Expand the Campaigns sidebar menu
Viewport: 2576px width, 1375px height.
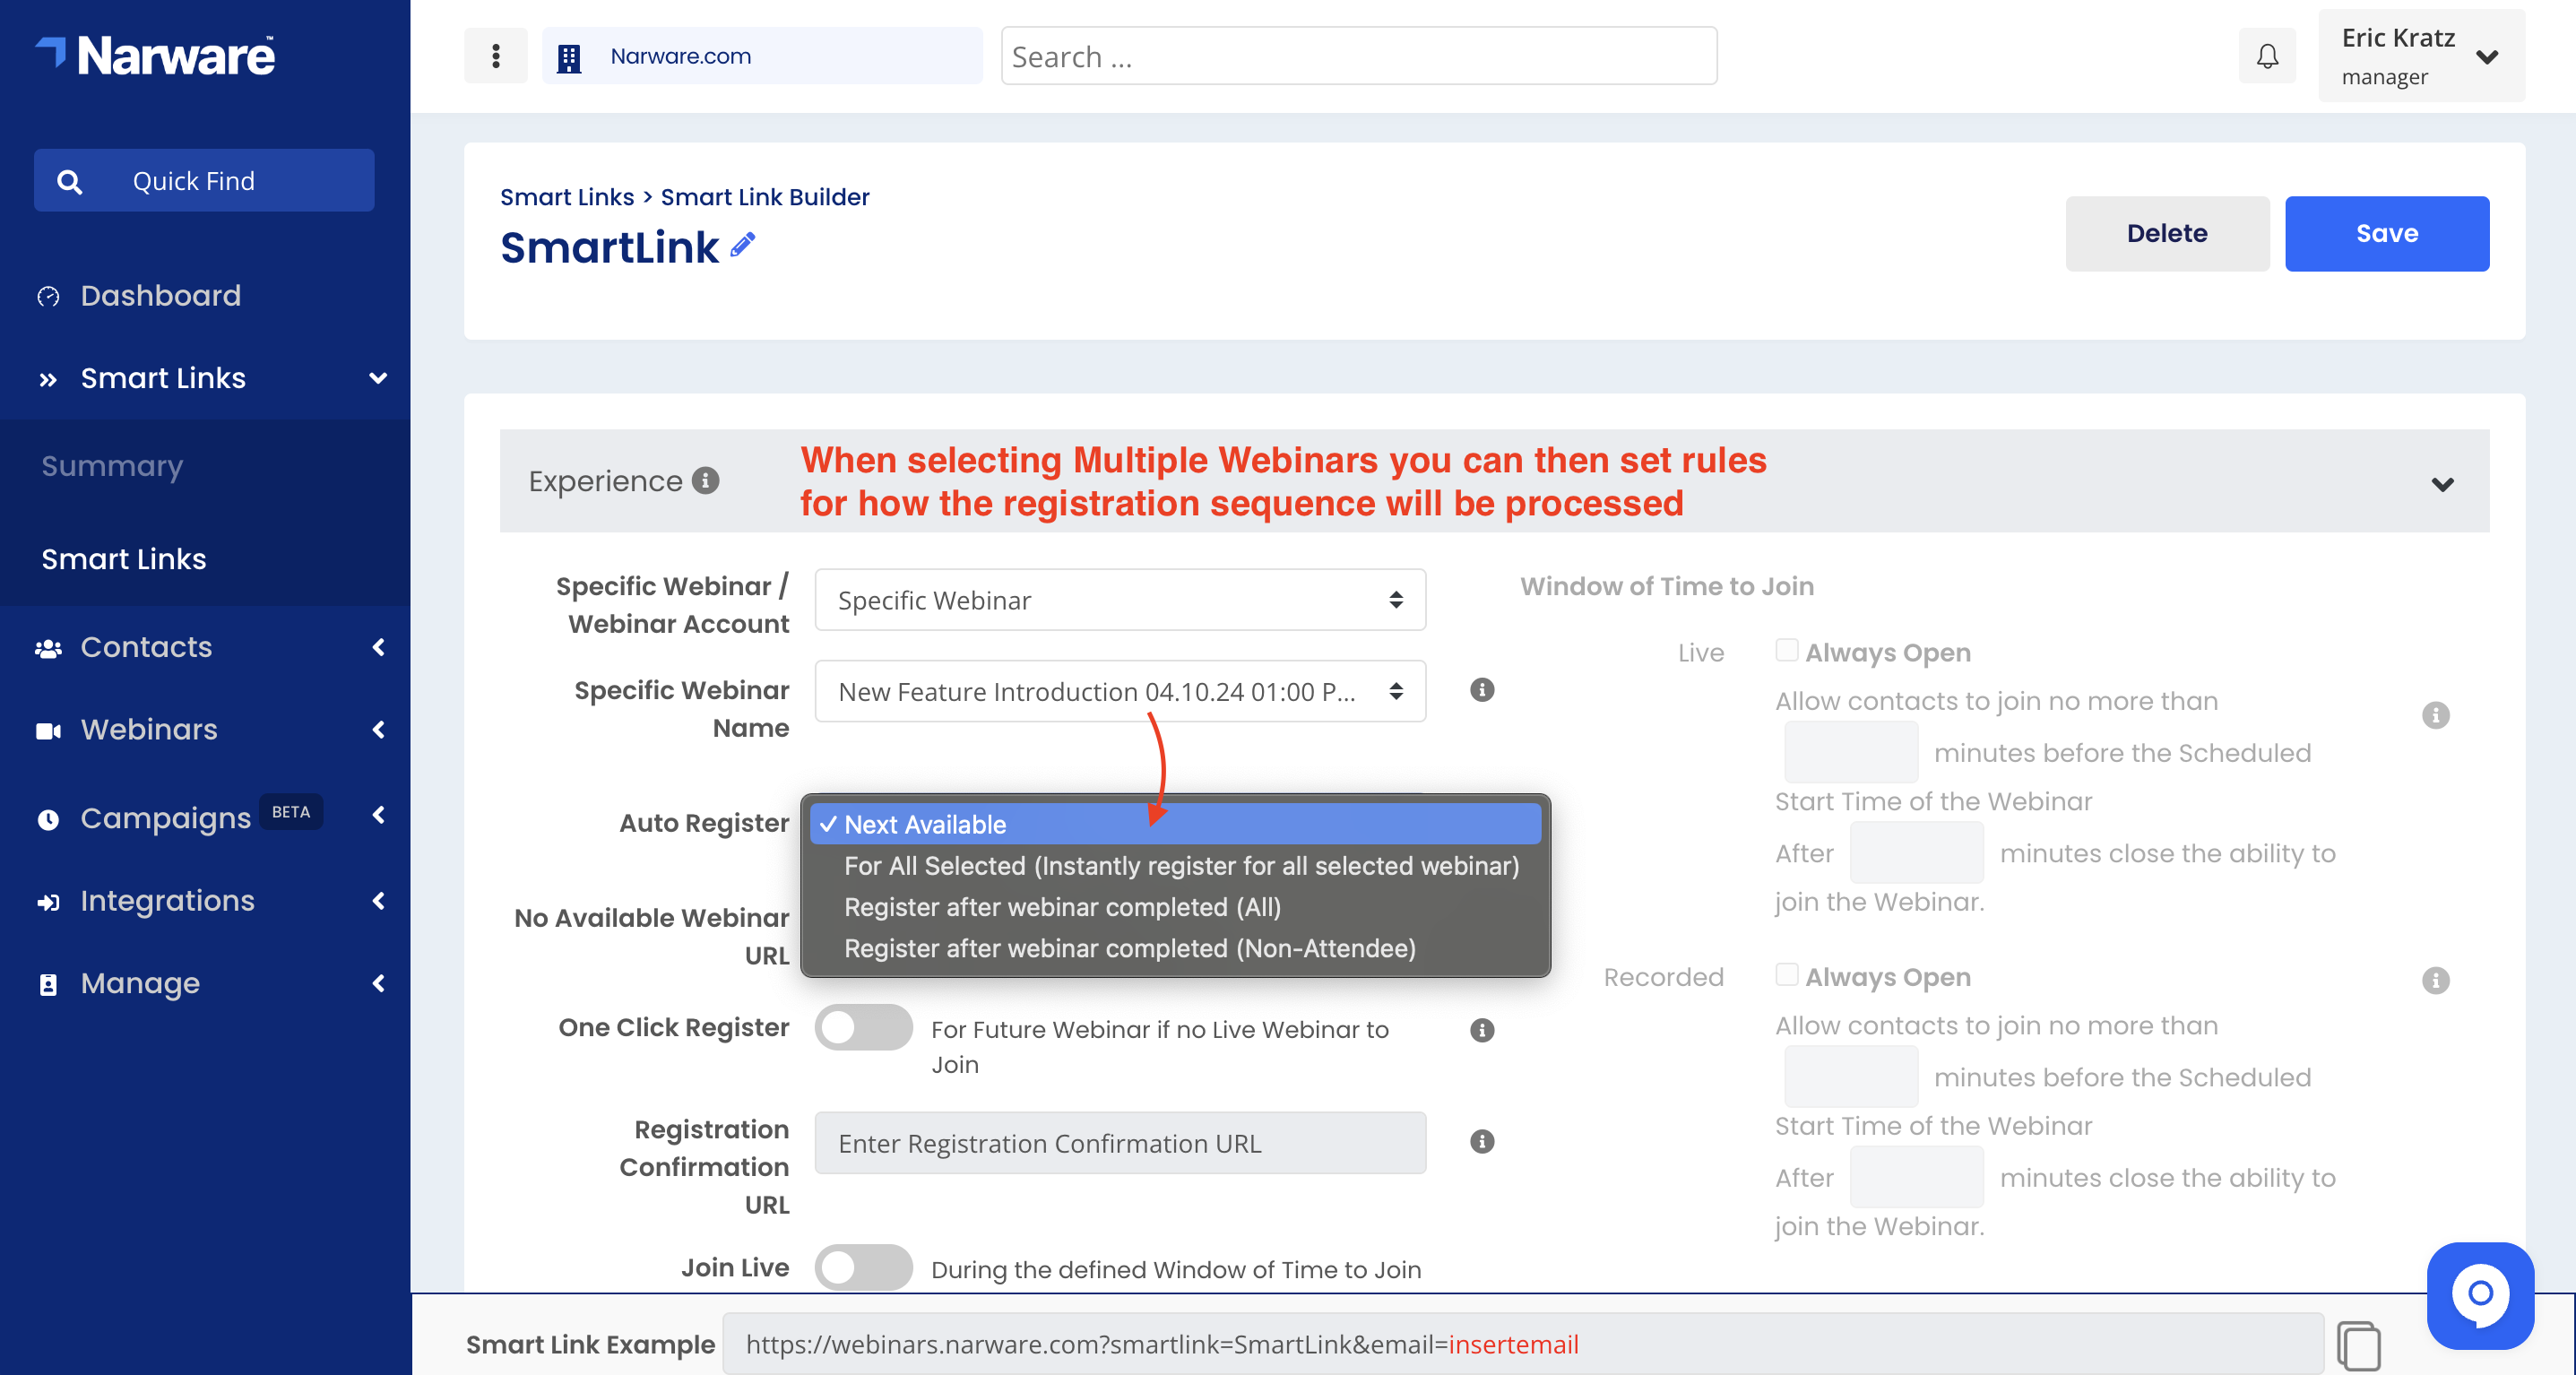(x=378, y=815)
